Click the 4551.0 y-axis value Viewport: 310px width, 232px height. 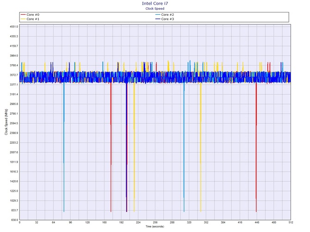14,27
